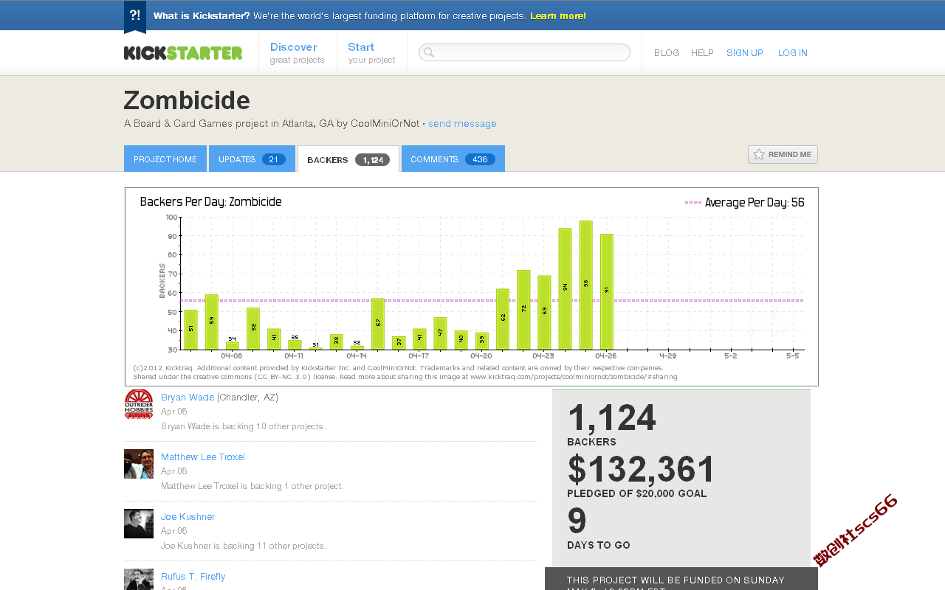The width and height of the screenshot is (945, 590).
Task: Click the ?! banner badge icon
Action: click(x=135, y=16)
